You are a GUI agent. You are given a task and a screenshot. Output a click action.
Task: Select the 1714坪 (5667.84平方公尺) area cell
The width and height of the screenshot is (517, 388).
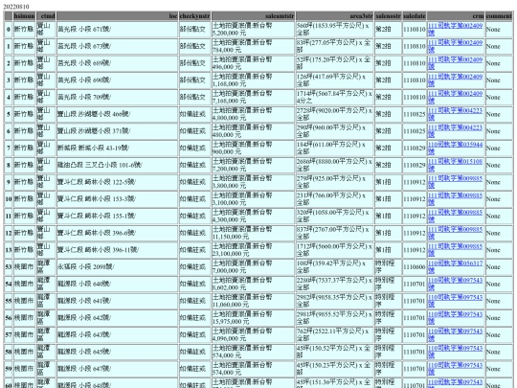334,98
